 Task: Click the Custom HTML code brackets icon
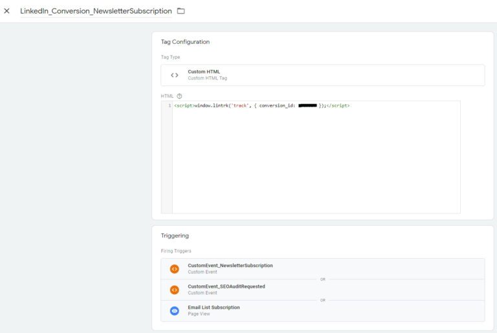(x=174, y=75)
